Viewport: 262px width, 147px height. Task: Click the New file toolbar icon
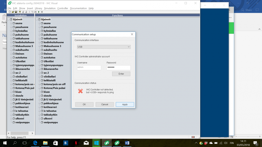(x=9, y=12)
